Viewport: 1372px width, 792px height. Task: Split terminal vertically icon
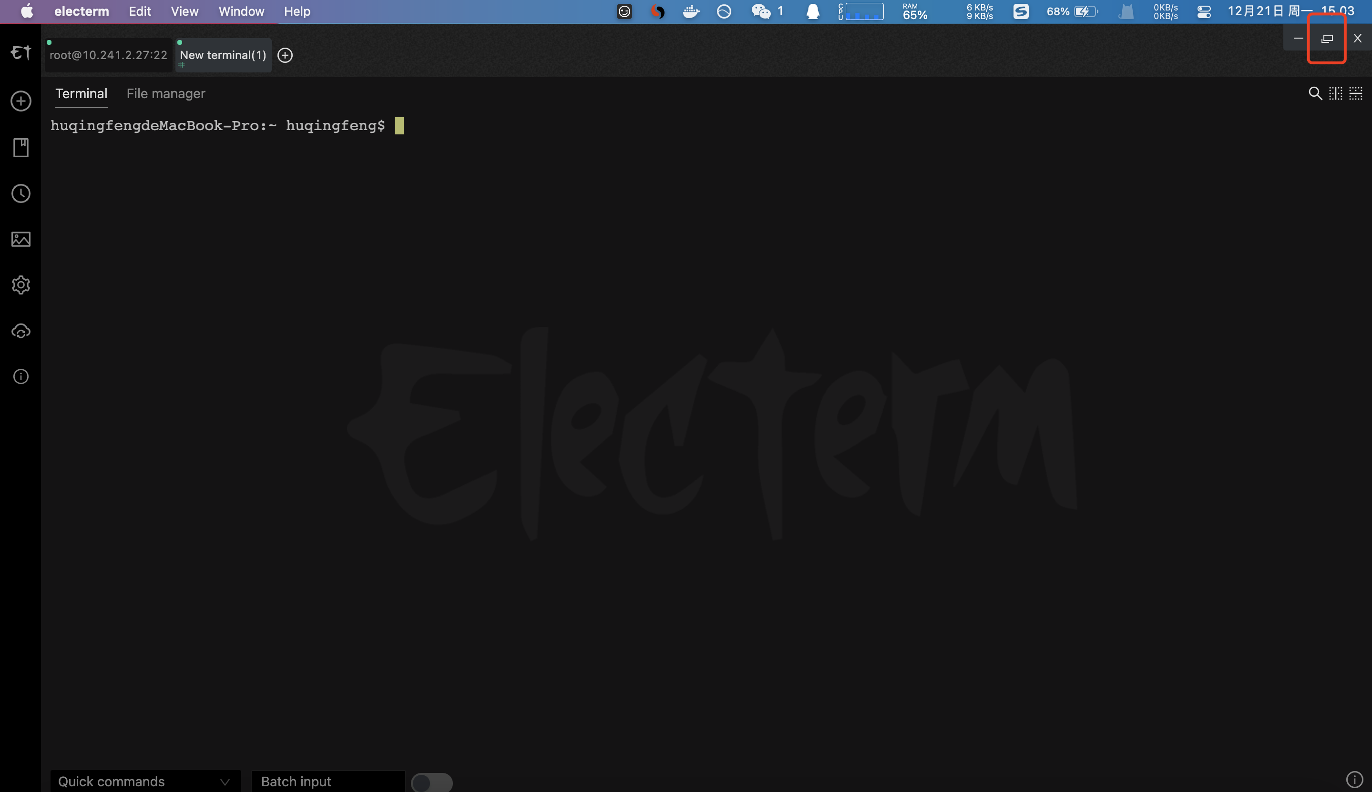click(x=1335, y=93)
